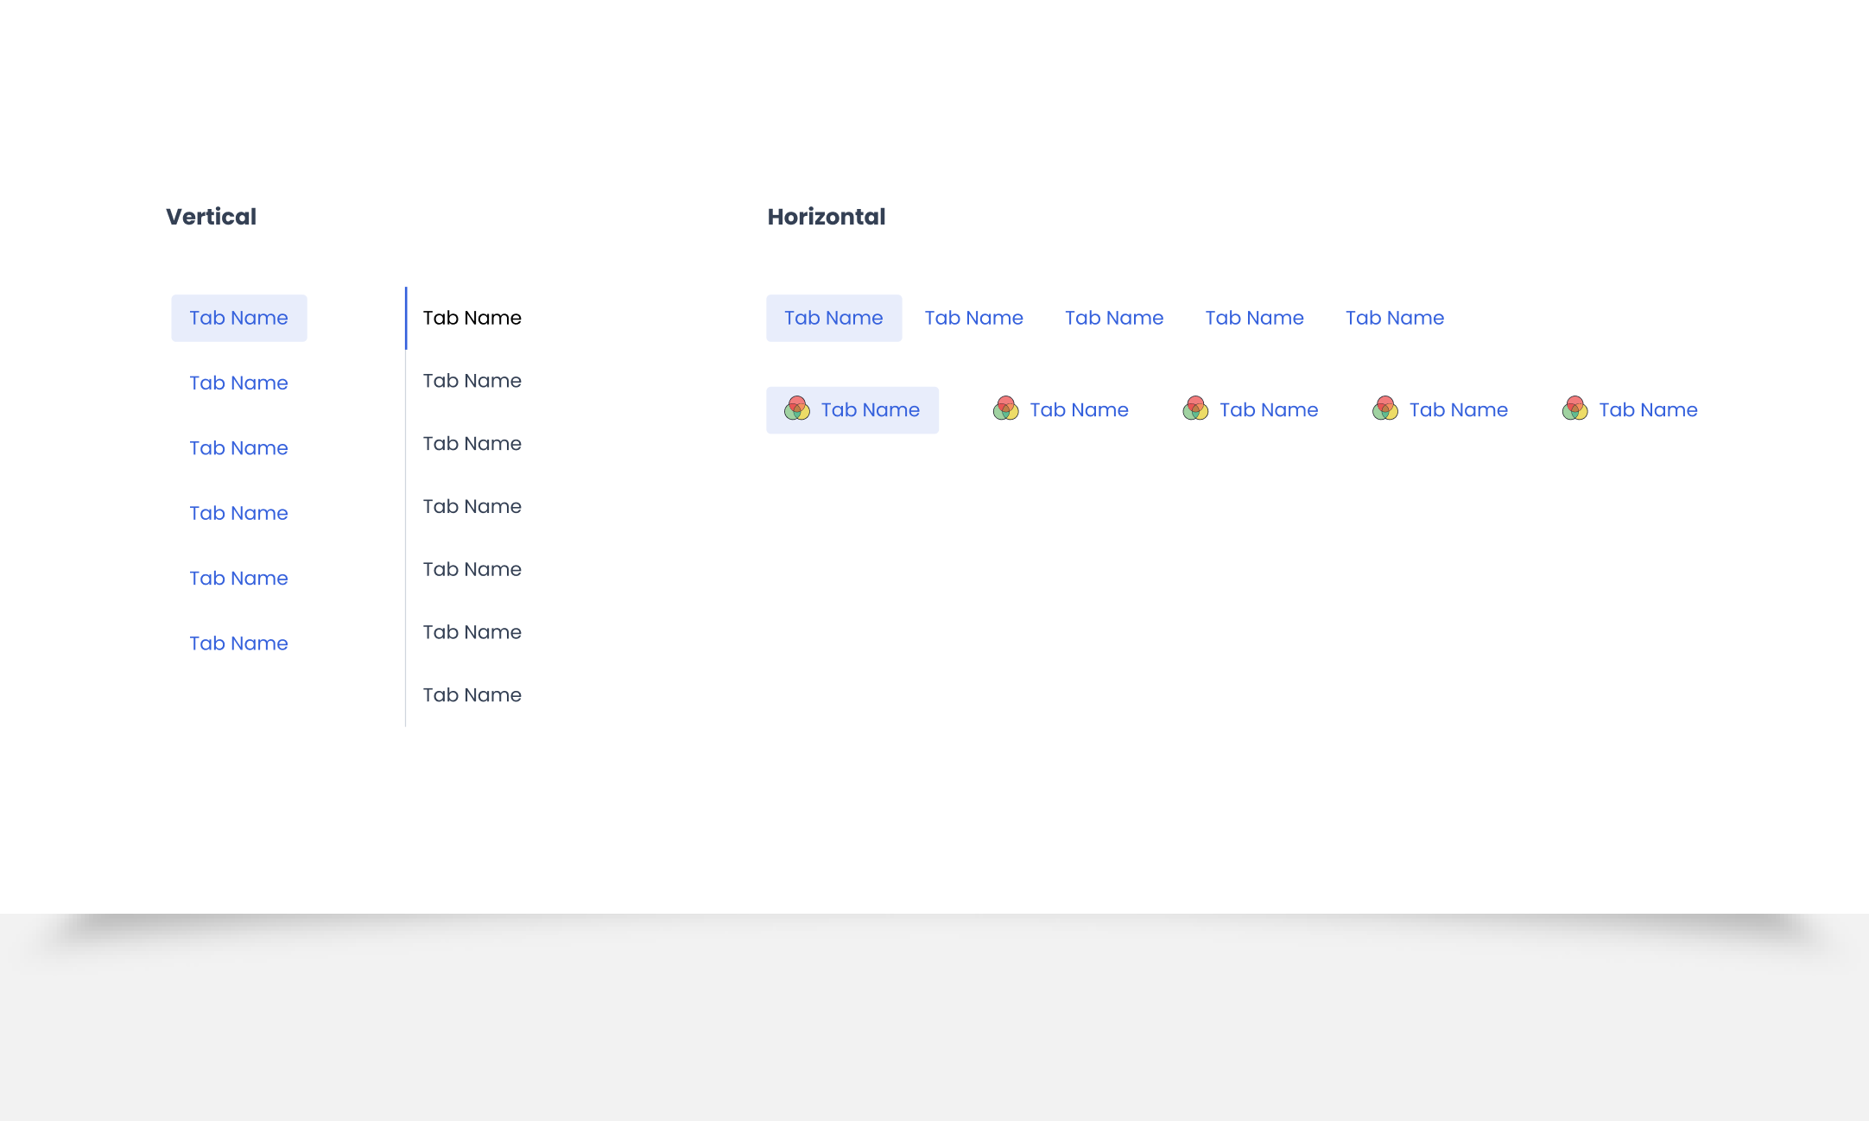Select the bottom gray vertical line tab
Viewport: 1869px width, 1121px height.
(472, 695)
